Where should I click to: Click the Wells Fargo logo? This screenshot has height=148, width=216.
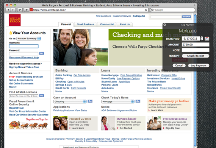coord(15,20)
